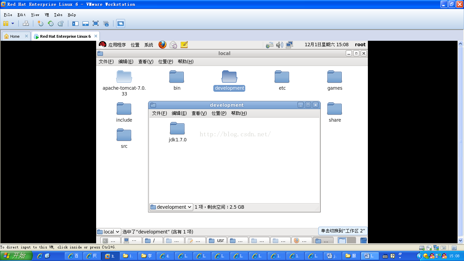Select the include folder
The height and width of the screenshot is (261, 464).
click(x=124, y=112)
